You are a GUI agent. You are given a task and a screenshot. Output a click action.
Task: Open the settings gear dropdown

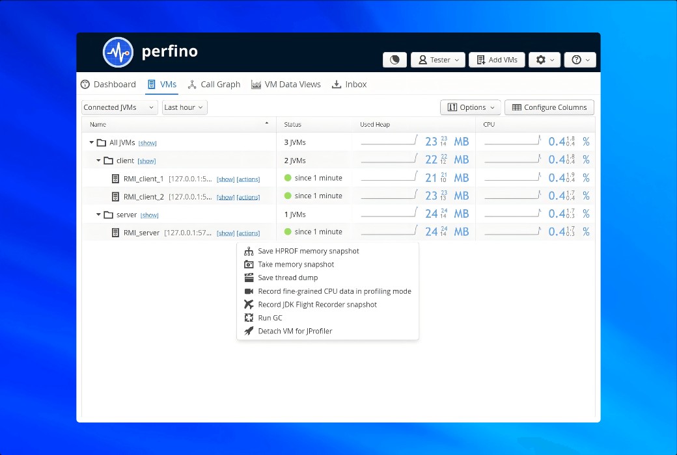tap(544, 60)
